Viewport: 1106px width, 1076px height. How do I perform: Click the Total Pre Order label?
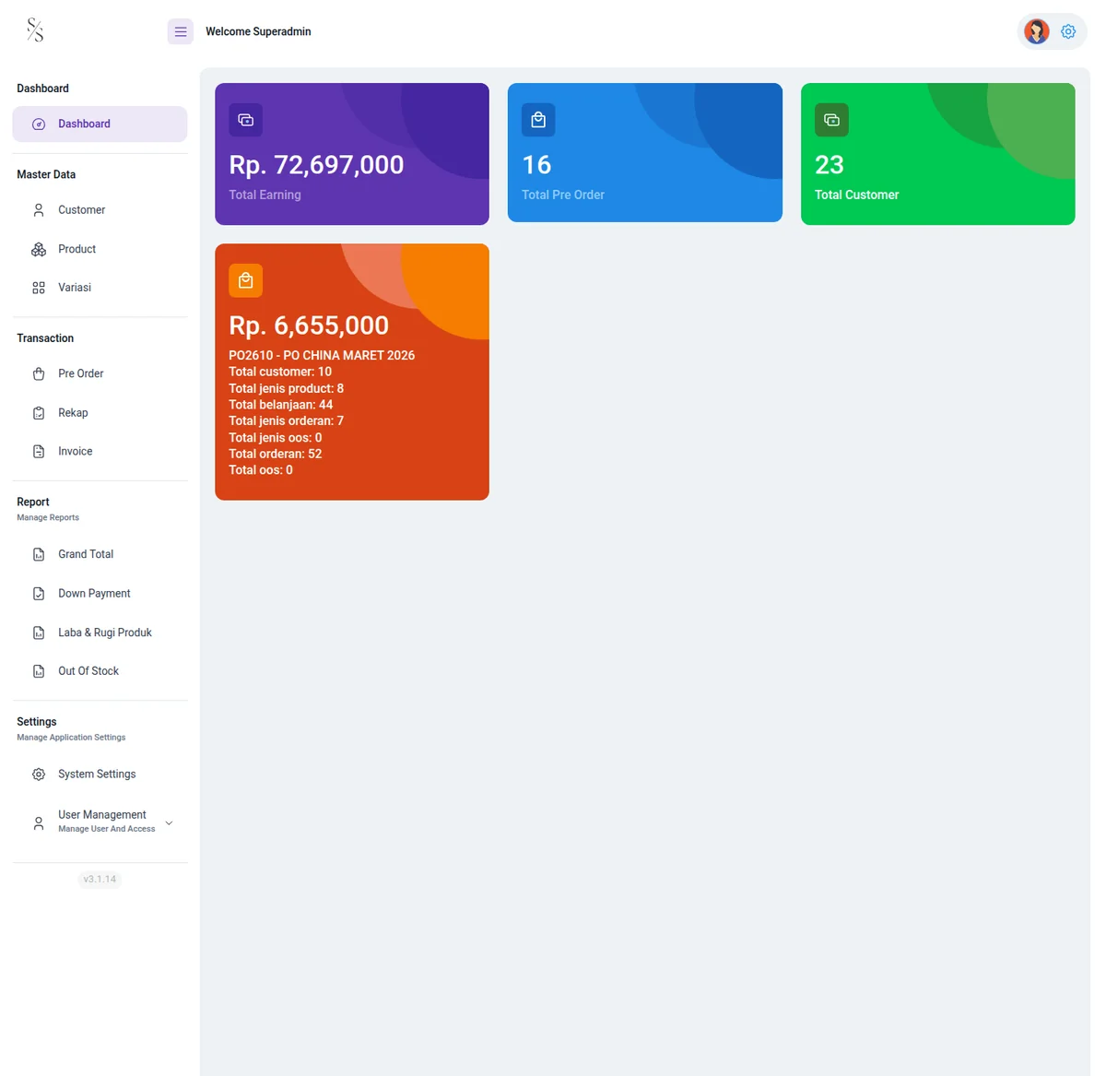click(x=563, y=195)
